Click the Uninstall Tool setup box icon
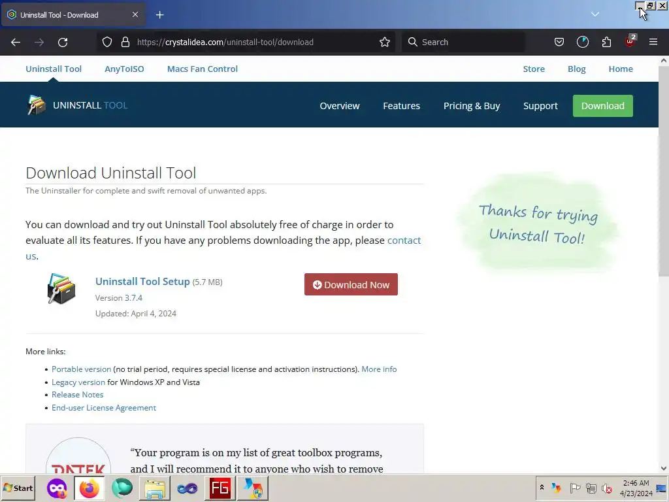The width and height of the screenshot is (669, 502). [61, 288]
